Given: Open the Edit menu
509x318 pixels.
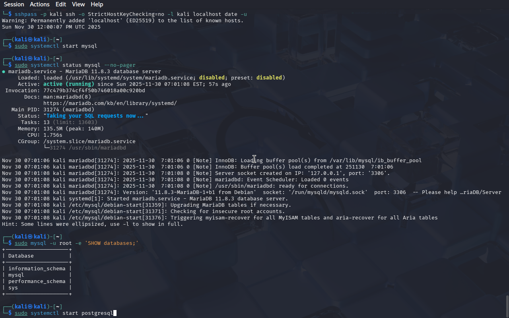Looking at the screenshot, I should pyautogui.click(x=61, y=4).
